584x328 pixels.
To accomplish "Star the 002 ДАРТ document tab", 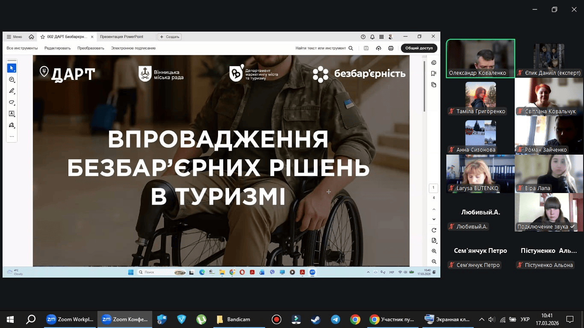I will (42, 37).
